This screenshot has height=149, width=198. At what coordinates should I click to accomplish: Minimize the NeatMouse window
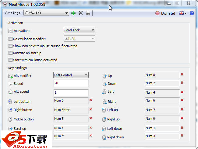[169, 3]
